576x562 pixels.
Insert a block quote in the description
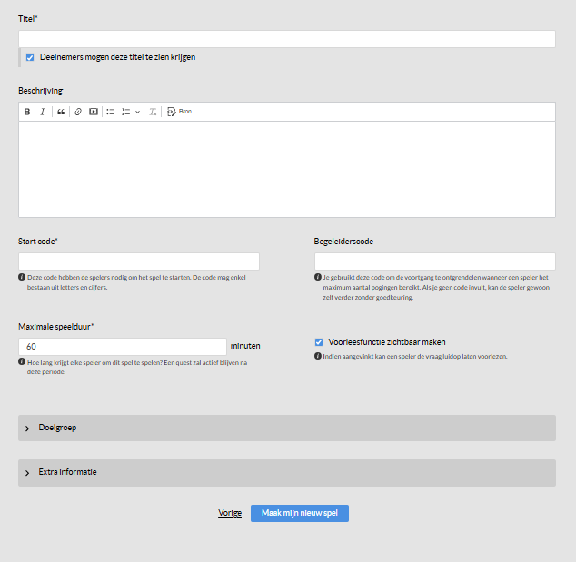61,112
